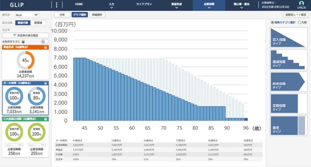This screenshot has height=167, width=311.
Task: Toggle the 金融資産を含む switch
Action: click(44, 42)
